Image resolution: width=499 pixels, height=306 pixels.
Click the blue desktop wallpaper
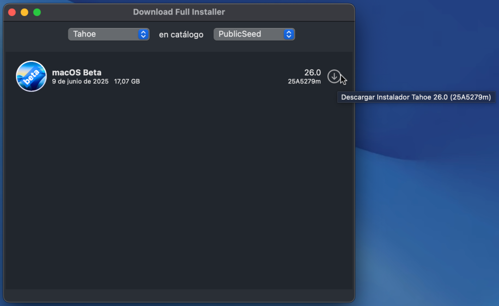coord(427,207)
